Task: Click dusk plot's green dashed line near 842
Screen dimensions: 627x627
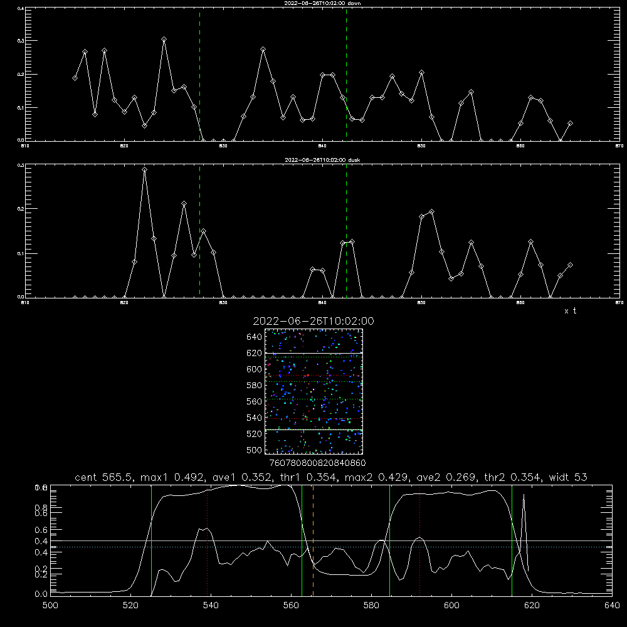Action: [x=346, y=231]
